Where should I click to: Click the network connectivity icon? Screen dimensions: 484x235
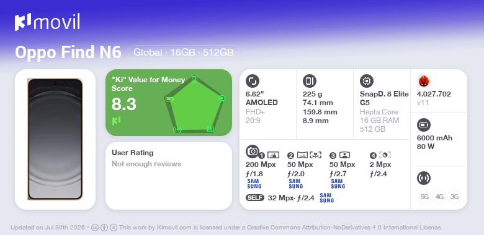[x=423, y=178]
